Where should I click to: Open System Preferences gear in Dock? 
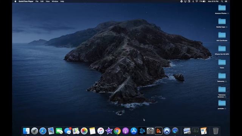click(x=150, y=131)
